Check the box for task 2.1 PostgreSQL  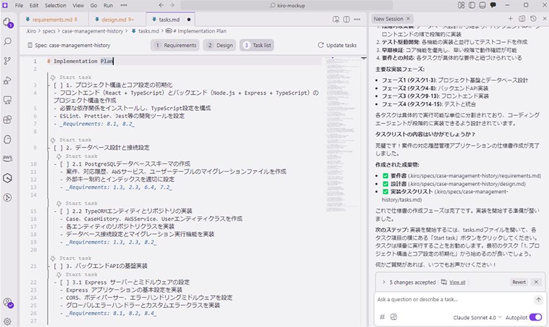64,164
